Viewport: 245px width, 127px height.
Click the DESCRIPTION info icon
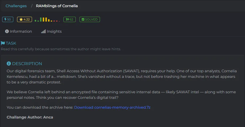[x=9, y=63]
